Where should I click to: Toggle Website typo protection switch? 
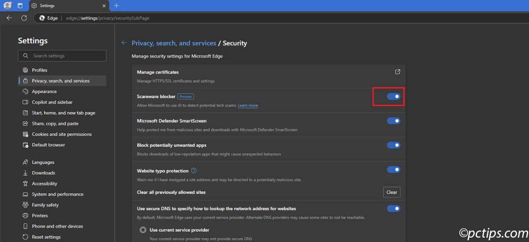click(394, 169)
